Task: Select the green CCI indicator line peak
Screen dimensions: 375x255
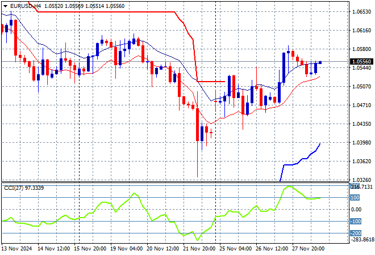Action: tap(289, 186)
